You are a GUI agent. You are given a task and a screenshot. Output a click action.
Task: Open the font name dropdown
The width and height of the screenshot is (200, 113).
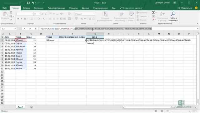(32, 14)
